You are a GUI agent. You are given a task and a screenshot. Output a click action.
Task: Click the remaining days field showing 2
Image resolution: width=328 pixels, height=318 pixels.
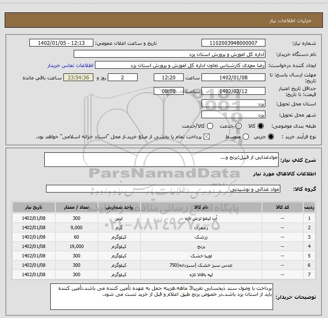tap(123, 77)
